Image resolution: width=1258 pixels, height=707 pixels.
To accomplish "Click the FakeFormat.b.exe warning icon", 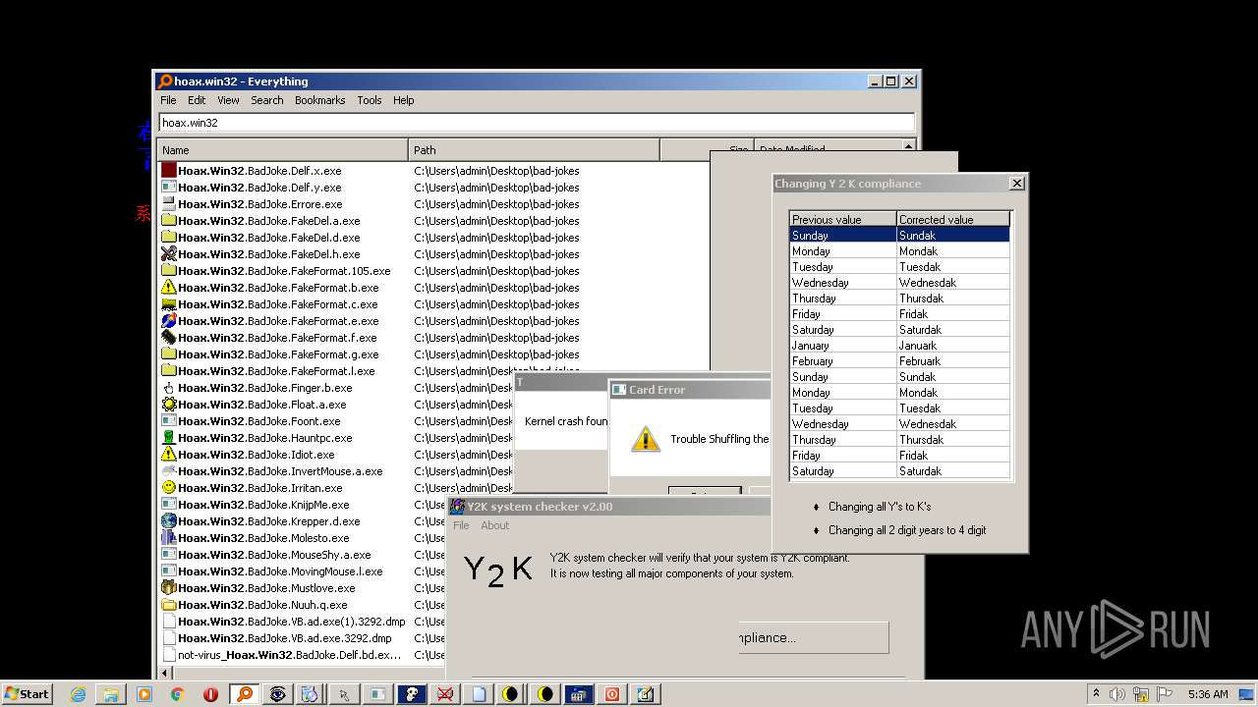I will pos(168,288).
